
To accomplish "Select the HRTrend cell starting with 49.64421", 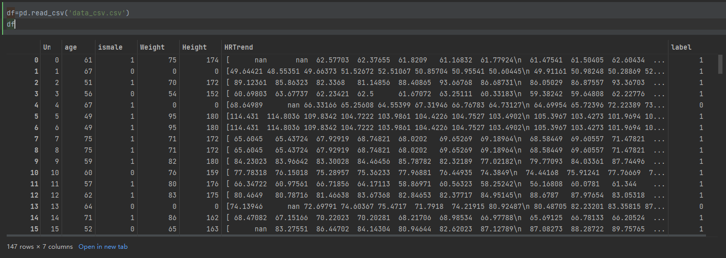I will tap(445, 71).
